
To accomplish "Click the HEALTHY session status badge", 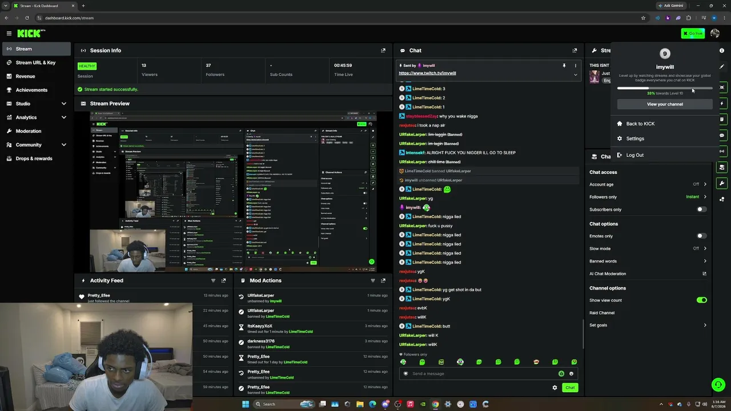I will click(x=87, y=66).
